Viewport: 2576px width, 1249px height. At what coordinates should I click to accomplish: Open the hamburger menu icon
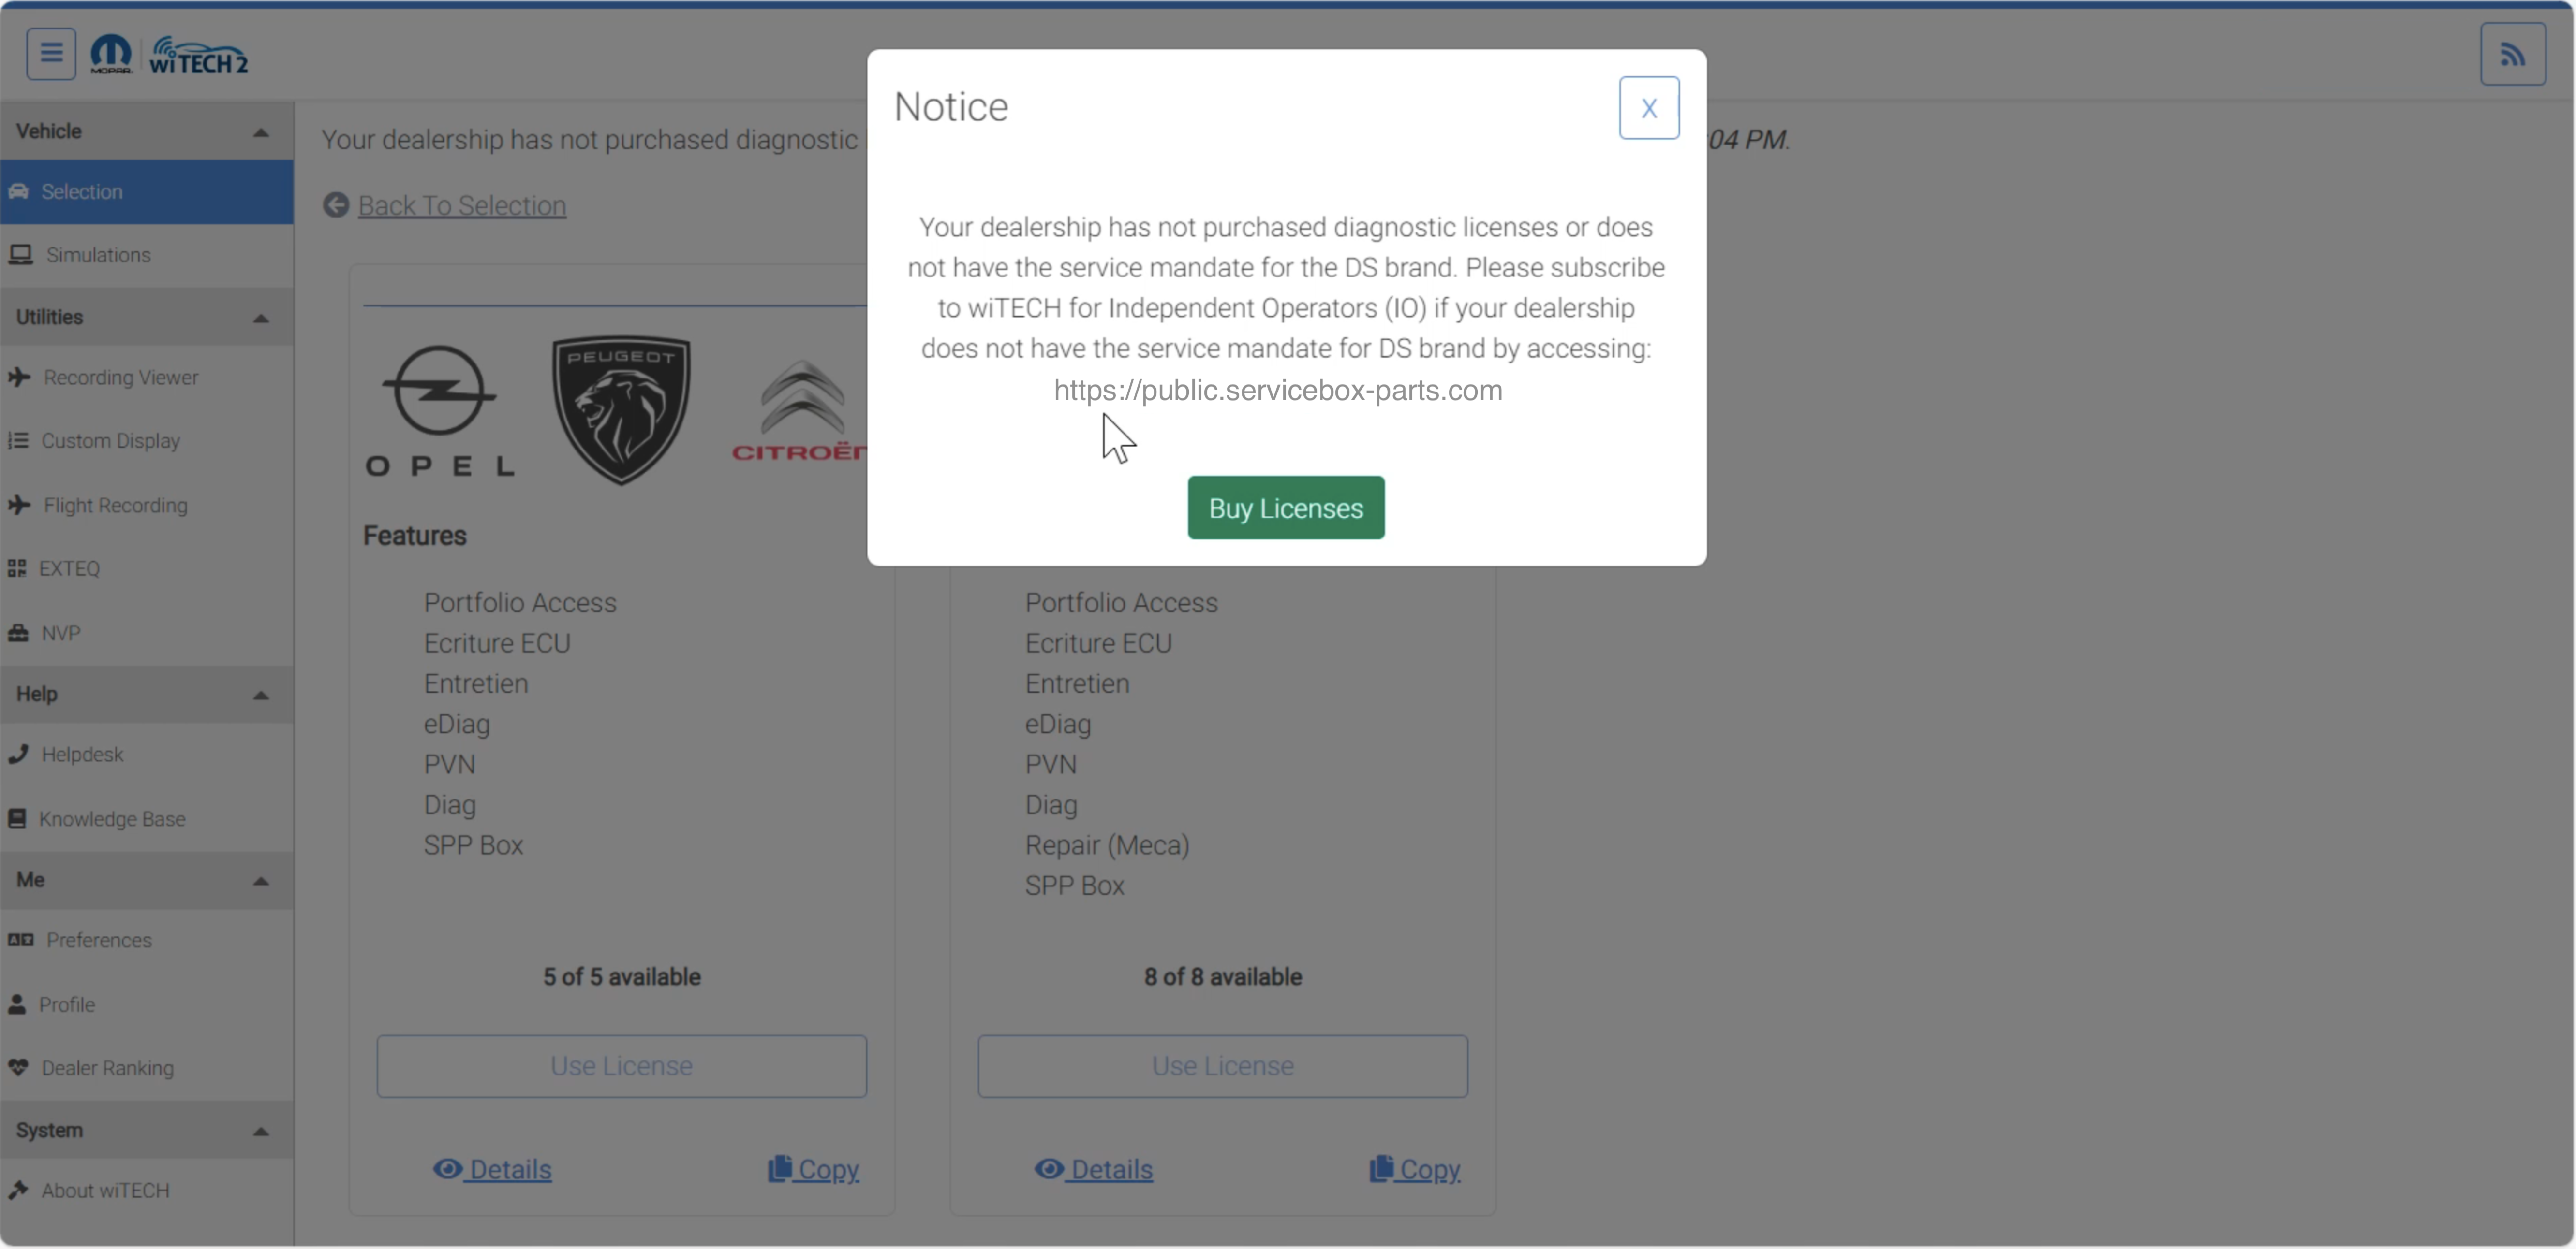click(x=51, y=54)
